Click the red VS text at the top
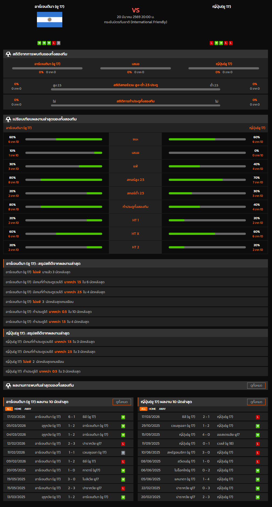Image resolution: width=272 pixels, height=507 pixels. click(x=136, y=10)
